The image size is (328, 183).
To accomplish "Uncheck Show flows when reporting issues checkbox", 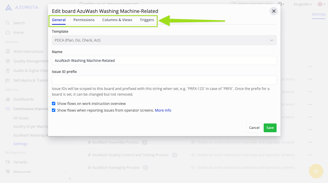I will tap(54, 110).
